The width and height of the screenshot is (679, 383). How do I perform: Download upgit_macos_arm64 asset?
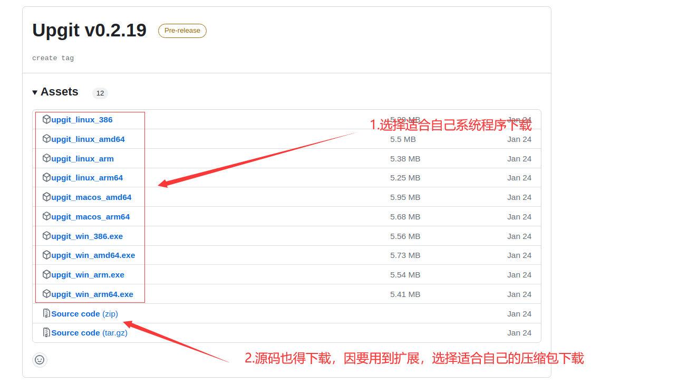[90, 217]
